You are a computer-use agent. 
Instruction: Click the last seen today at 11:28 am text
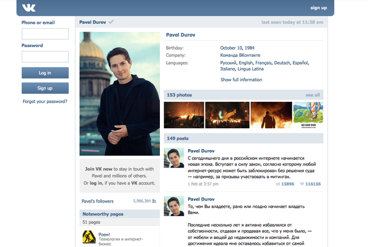[292, 22]
